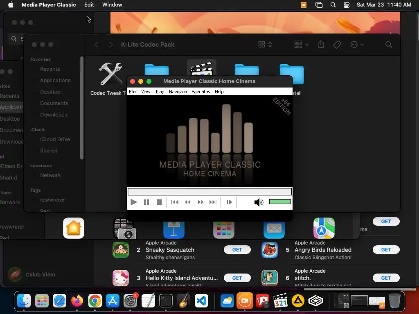Launch Firefox from the Dock
This screenshot has width=419, height=314.
(77, 301)
